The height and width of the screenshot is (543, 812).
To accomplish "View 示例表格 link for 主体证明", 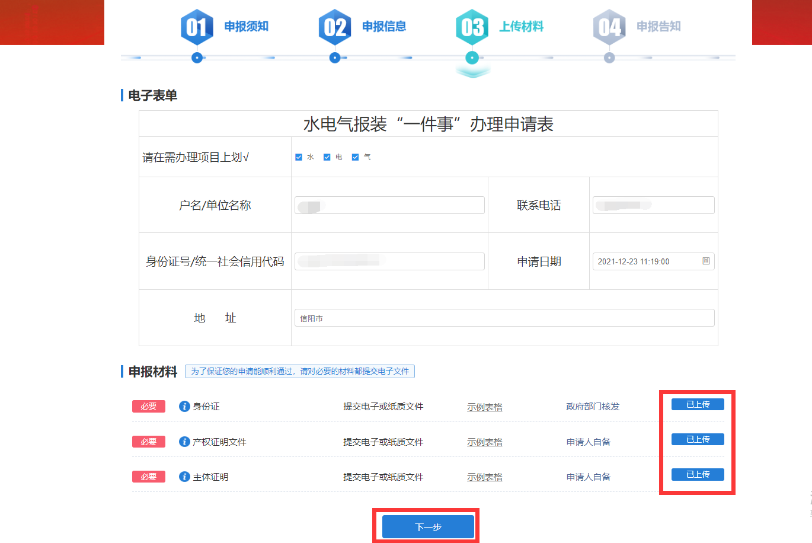I will point(484,477).
